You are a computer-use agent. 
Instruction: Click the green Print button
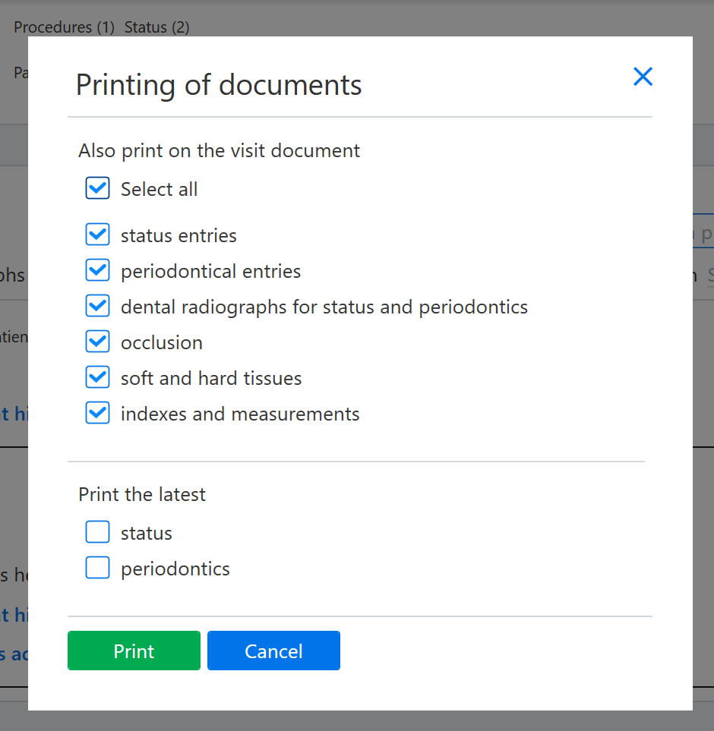pos(134,651)
